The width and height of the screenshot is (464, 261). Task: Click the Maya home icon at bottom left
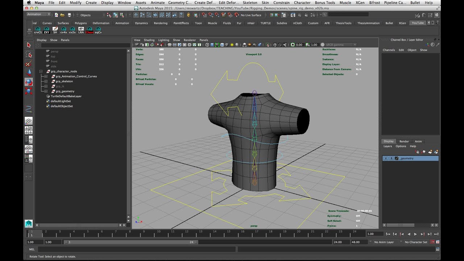coord(29,224)
